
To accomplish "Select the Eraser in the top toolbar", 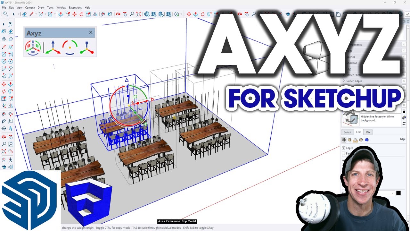I will coord(24,14).
